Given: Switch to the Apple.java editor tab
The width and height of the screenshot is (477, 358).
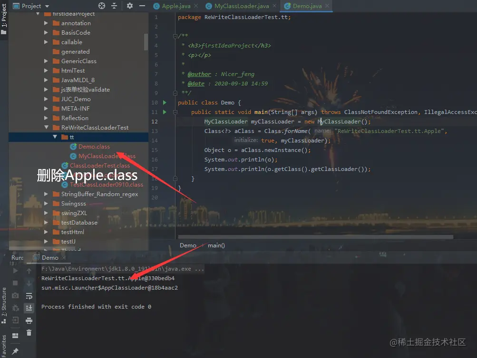Looking at the screenshot, I should pos(176,6).
